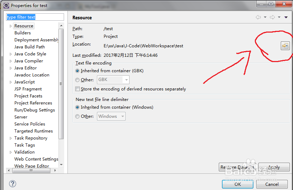Click the Show In System Explorer icon
Viewport: 293px width, 190px height.
(285, 46)
